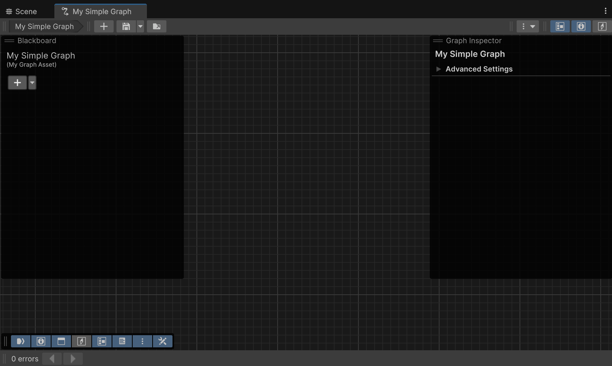
Task: Click the plus button to add a node
Action: point(104,26)
